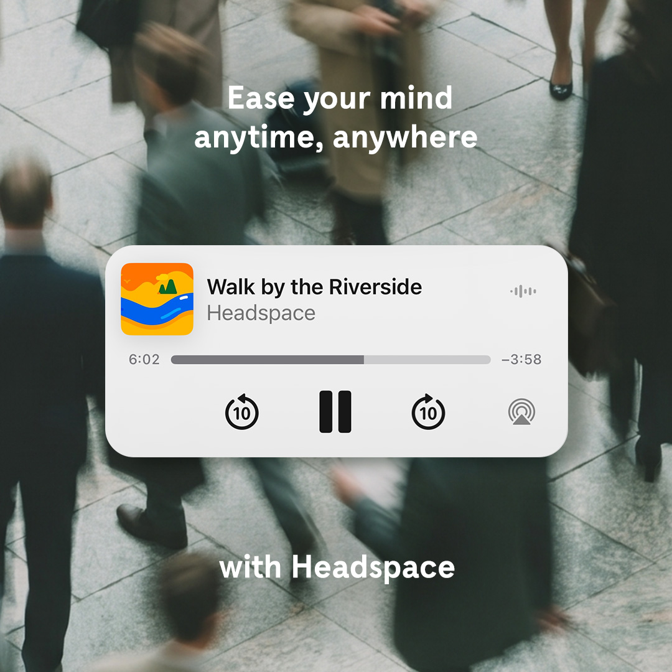The width and height of the screenshot is (672, 672).
Task: Click the "Ease your mind" headline
Action: click(340, 98)
